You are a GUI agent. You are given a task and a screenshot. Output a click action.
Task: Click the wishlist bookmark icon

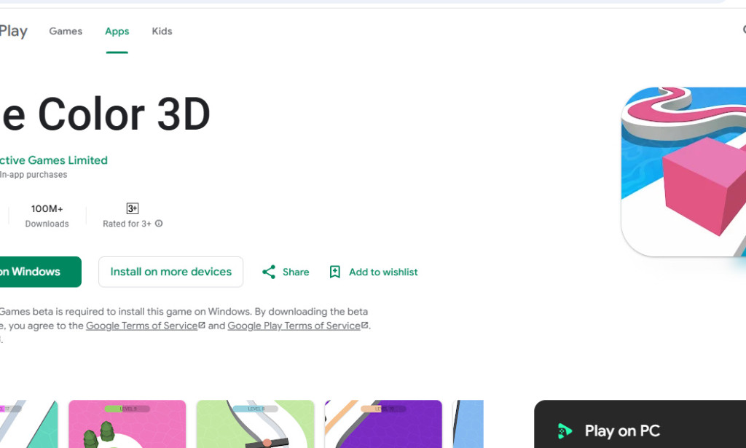tap(335, 272)
